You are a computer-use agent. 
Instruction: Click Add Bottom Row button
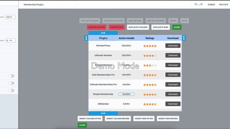click(x=156, y=21)
